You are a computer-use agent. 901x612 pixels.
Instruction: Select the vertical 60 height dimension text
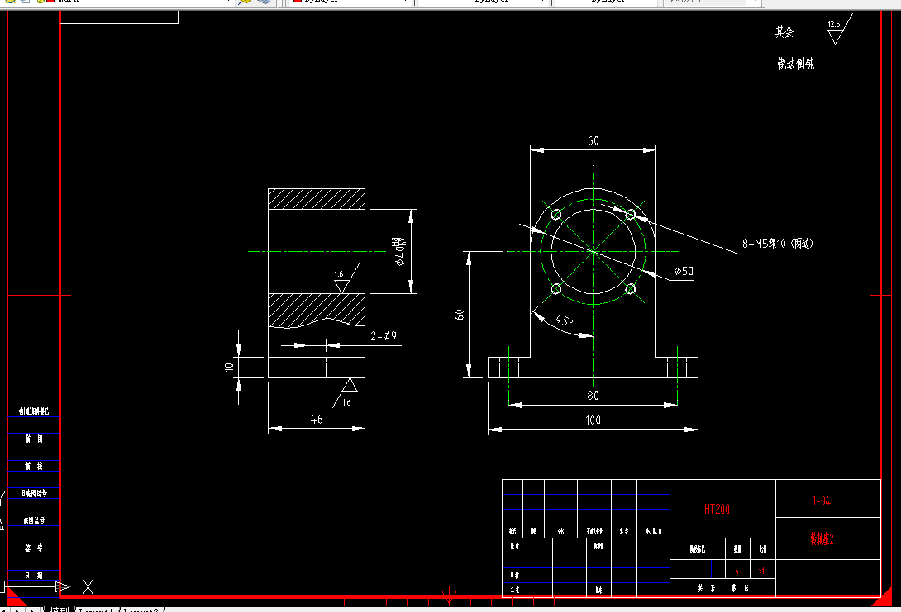460,315
